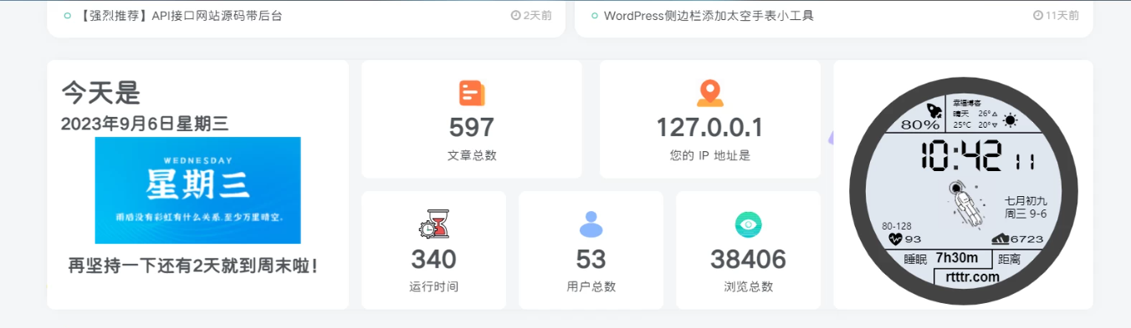
Task: Click the 53 user count number
Action: coord(591,260)
